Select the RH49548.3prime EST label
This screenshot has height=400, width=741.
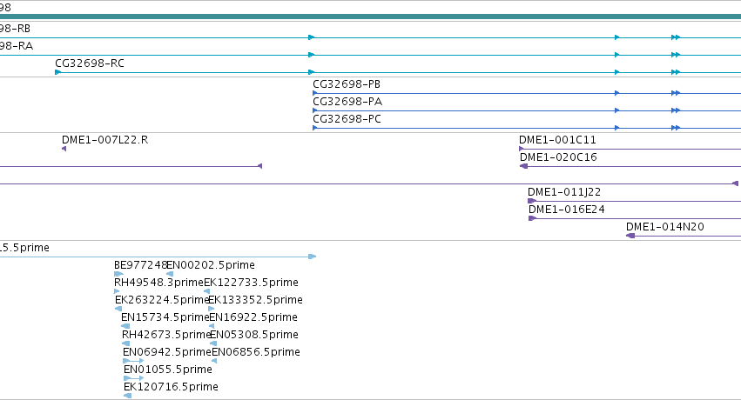tap(158, 283)
